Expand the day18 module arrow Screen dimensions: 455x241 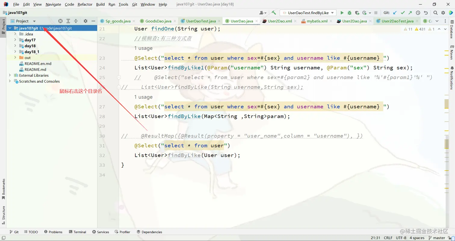[x=15, y=46]
